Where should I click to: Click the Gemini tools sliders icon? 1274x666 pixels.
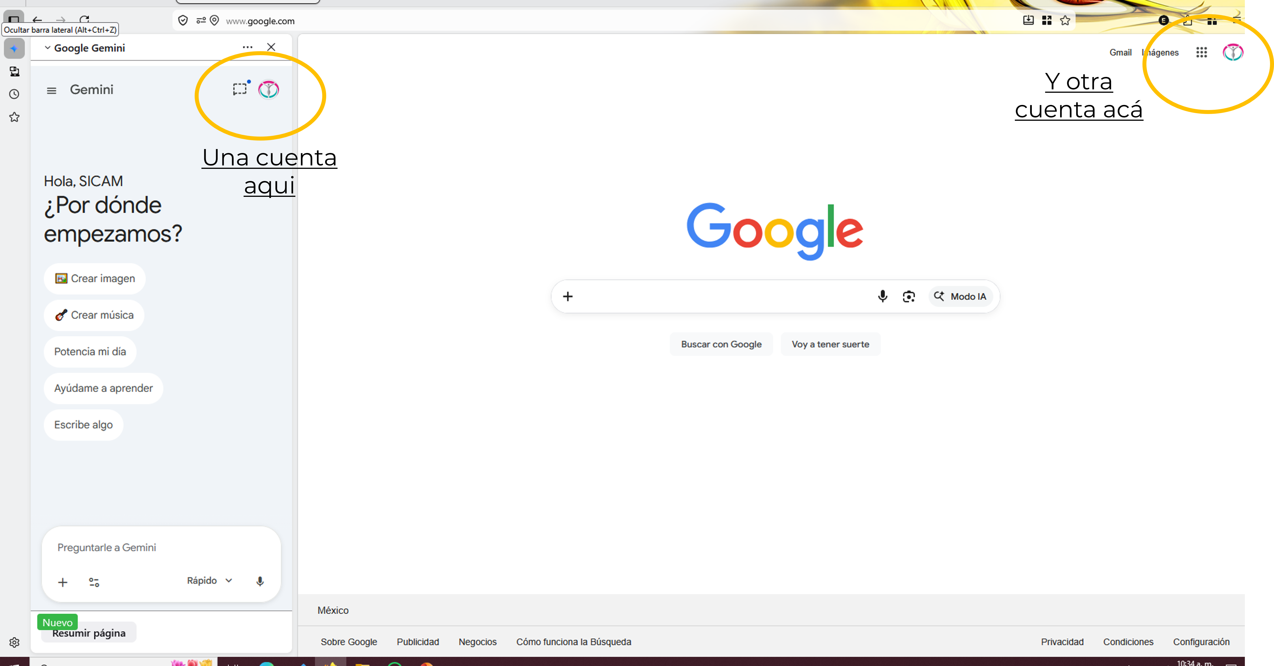tap(94, 582)
